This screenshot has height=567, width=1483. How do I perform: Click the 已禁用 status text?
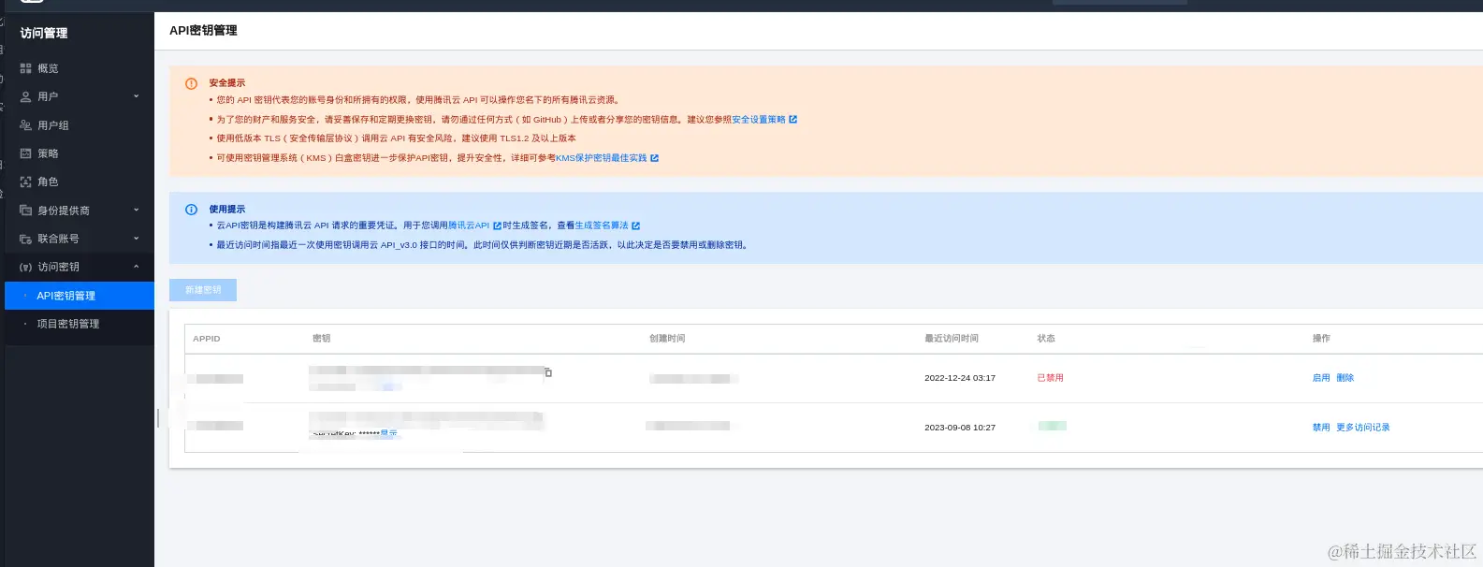(x=1051, y=378)
